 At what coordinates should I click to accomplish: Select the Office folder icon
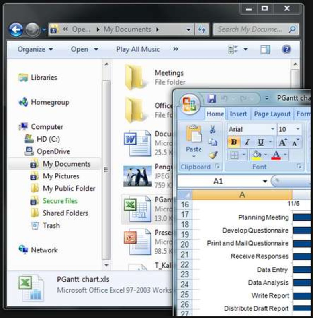click(x=135, y=110)
